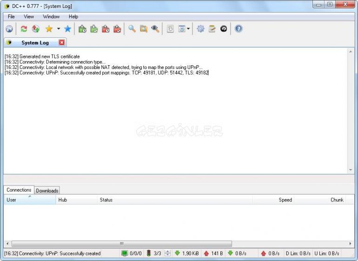Click the 'D Lim: 0 B/s' status entry
Screen dimensions: 358x261
(298, 254)
